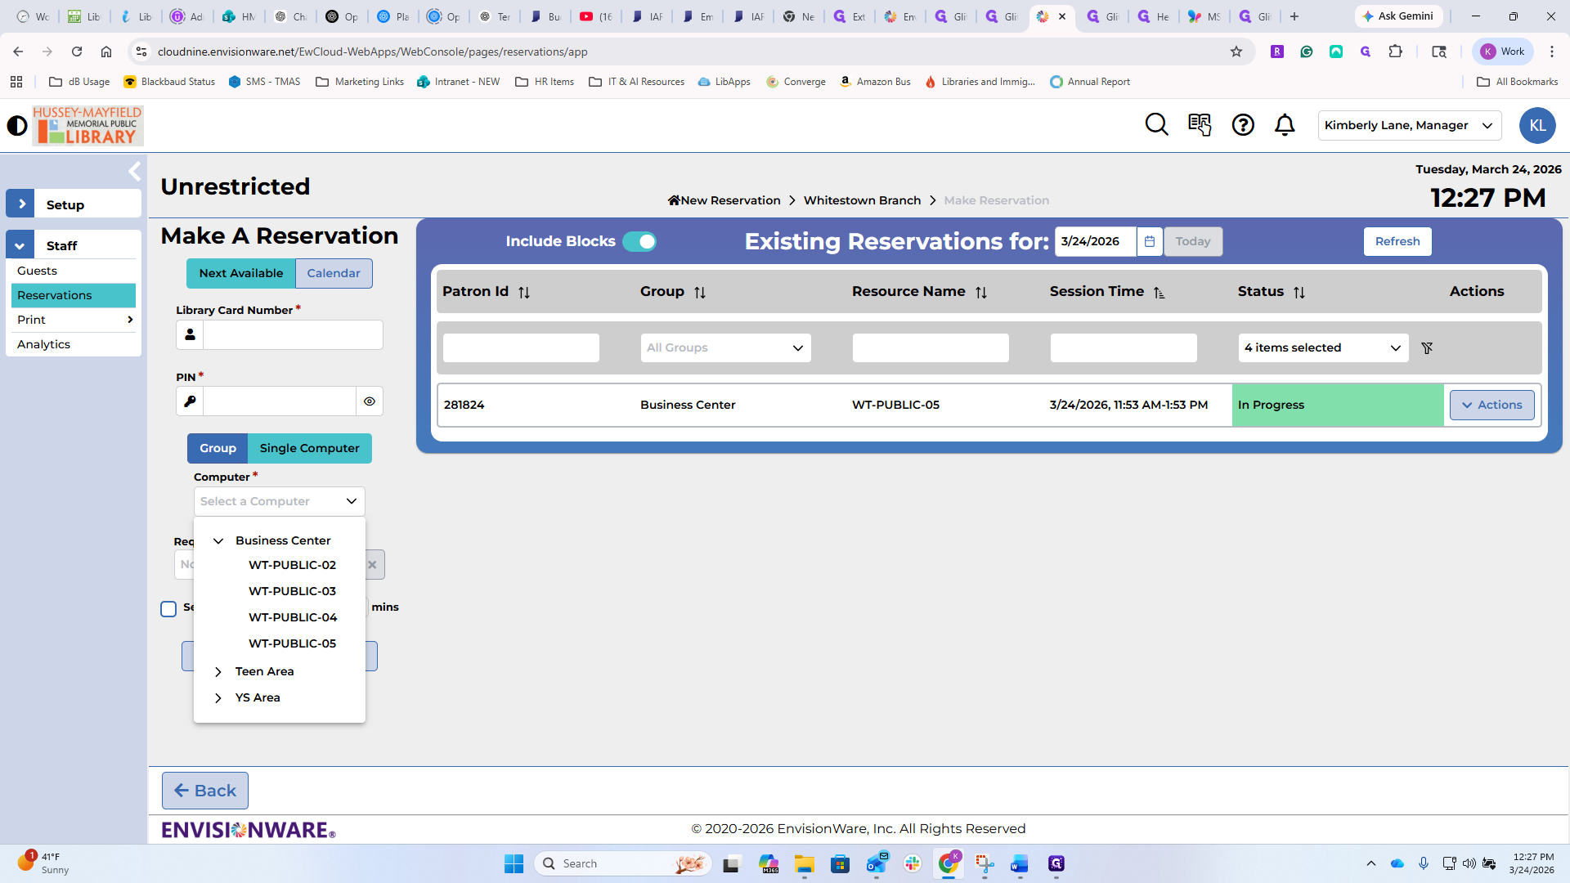Open the Status items selected dropdown
The width and height of the screenshot is (1570, 883).
tap(1322, 348)
